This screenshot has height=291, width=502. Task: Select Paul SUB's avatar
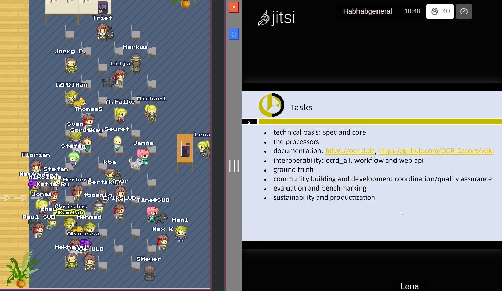point(39,230)
